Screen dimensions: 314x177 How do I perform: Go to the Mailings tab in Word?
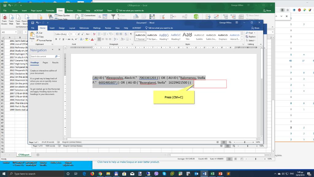pos(97,28)
